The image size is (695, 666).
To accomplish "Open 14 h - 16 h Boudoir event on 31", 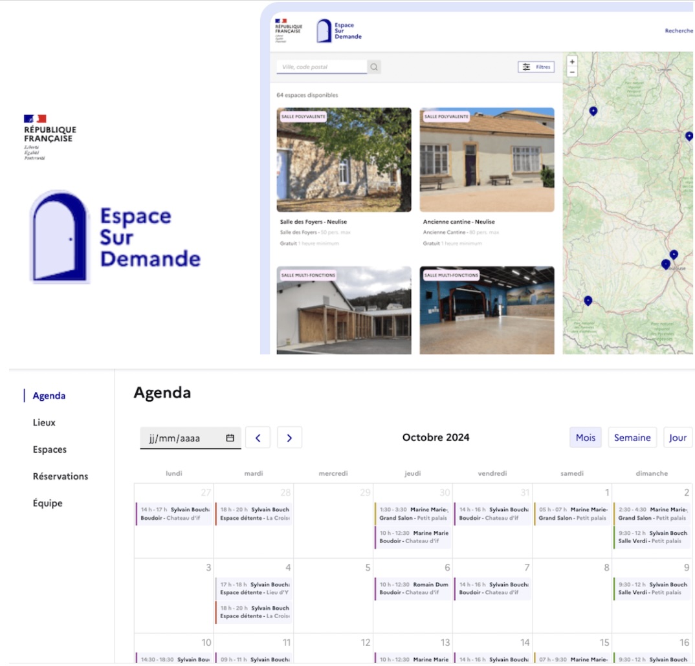I will [x=492, y=513].
